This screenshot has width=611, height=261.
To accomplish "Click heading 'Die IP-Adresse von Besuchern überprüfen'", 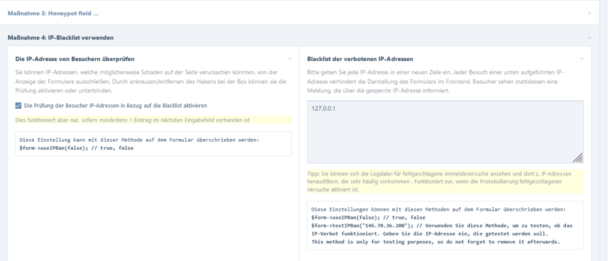I will point(75,59).
